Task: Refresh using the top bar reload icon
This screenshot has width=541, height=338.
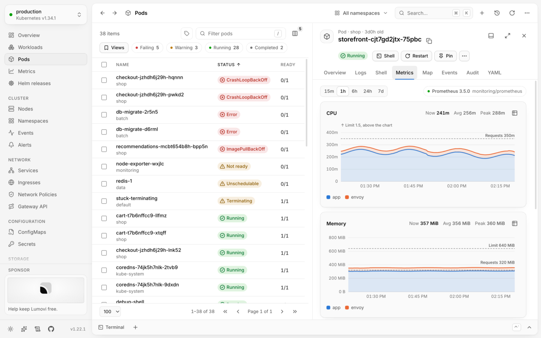Action: tap(512, 13)
